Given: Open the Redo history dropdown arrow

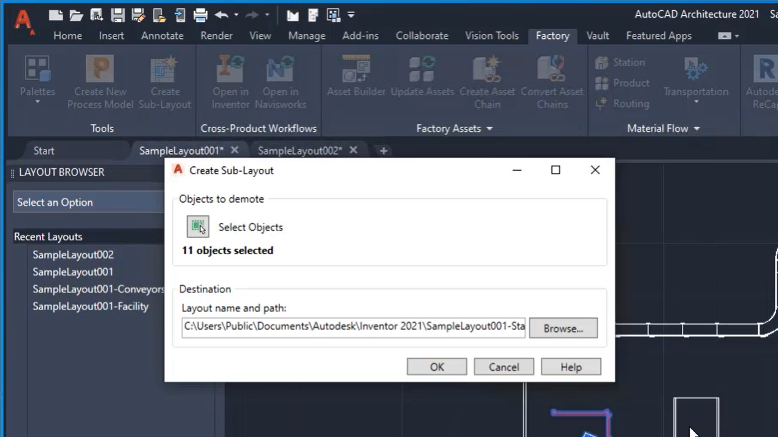Looking at the screenshot, I should pos(267,15).
